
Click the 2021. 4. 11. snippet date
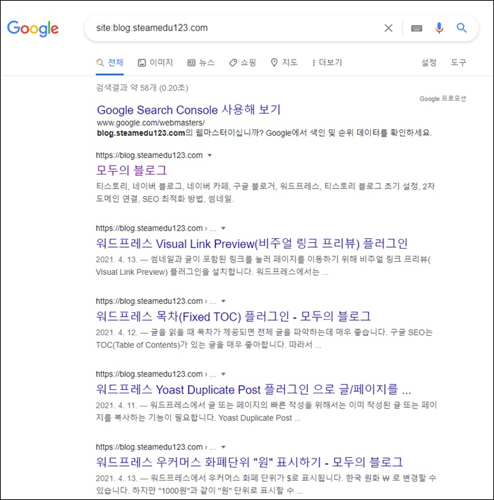[x=116, y=406]
